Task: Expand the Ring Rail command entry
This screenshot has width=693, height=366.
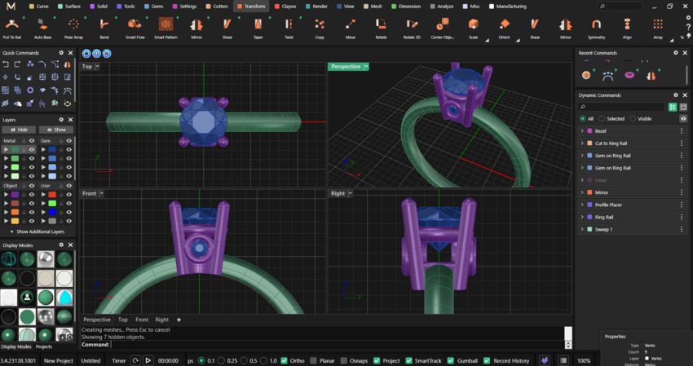Action: point(582,218)
